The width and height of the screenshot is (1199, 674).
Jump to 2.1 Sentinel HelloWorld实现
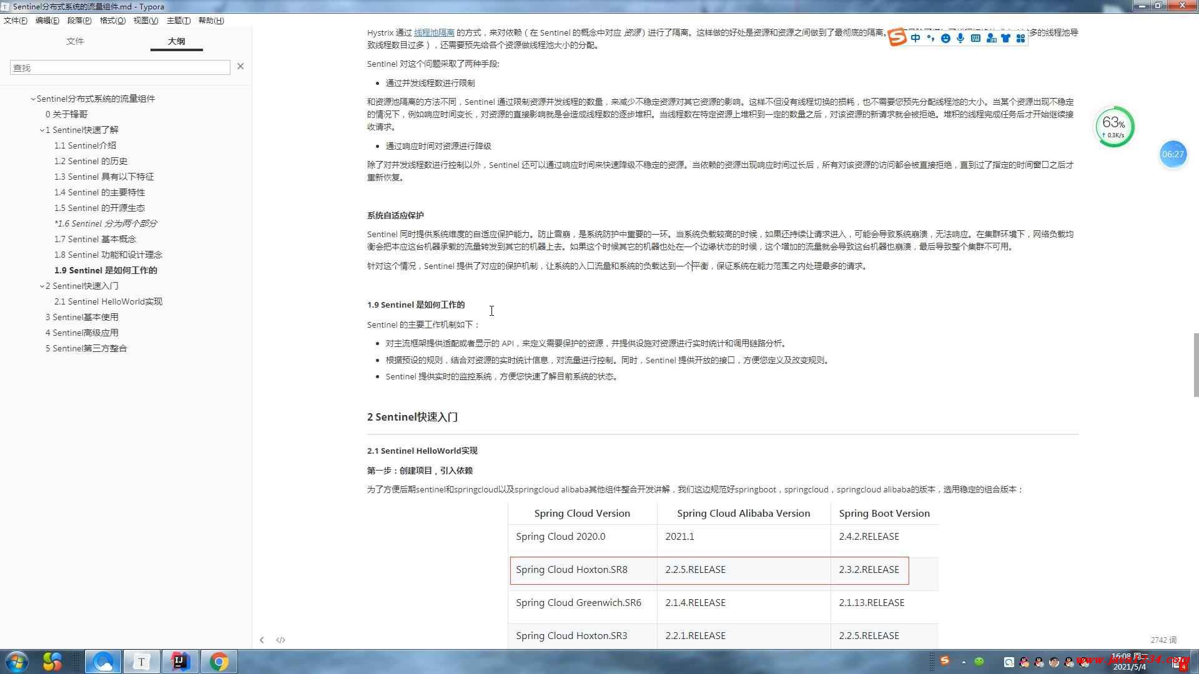(108, 301)
